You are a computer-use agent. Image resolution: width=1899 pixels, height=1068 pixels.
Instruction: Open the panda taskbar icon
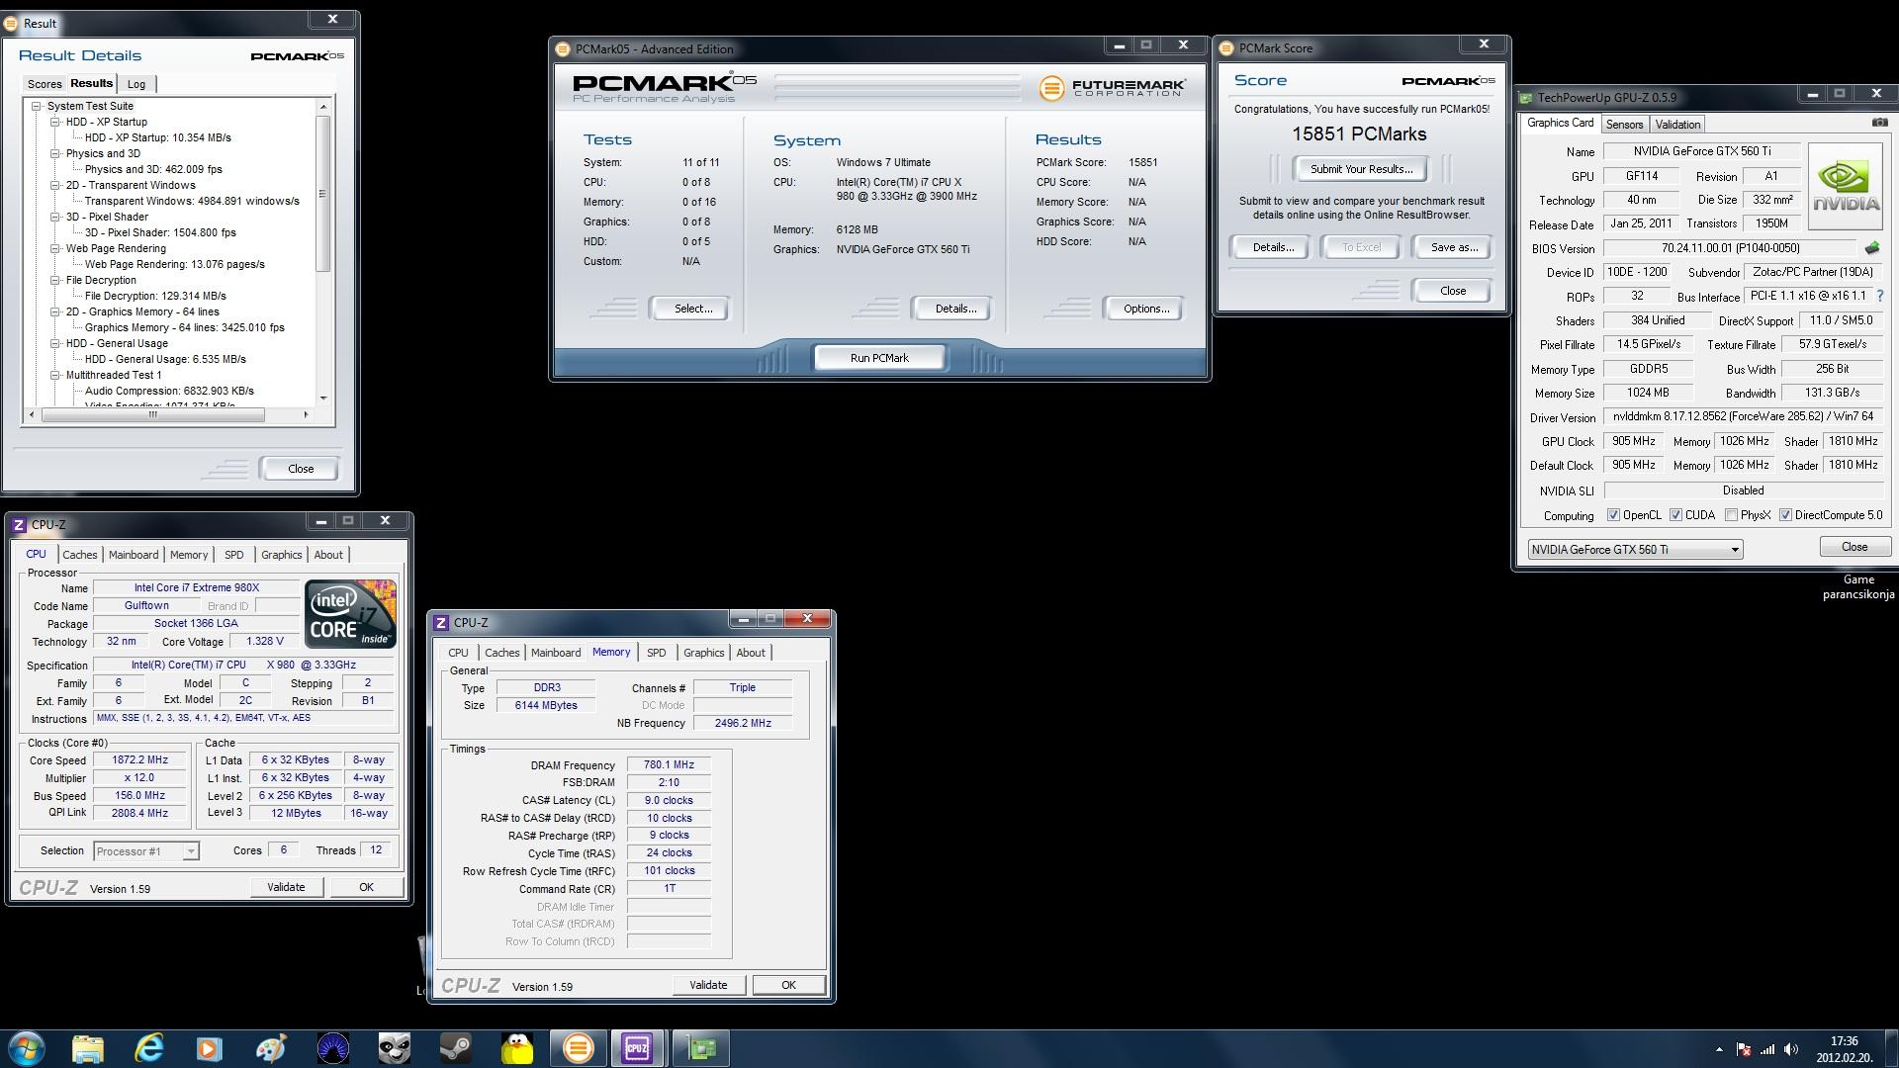394,1048
